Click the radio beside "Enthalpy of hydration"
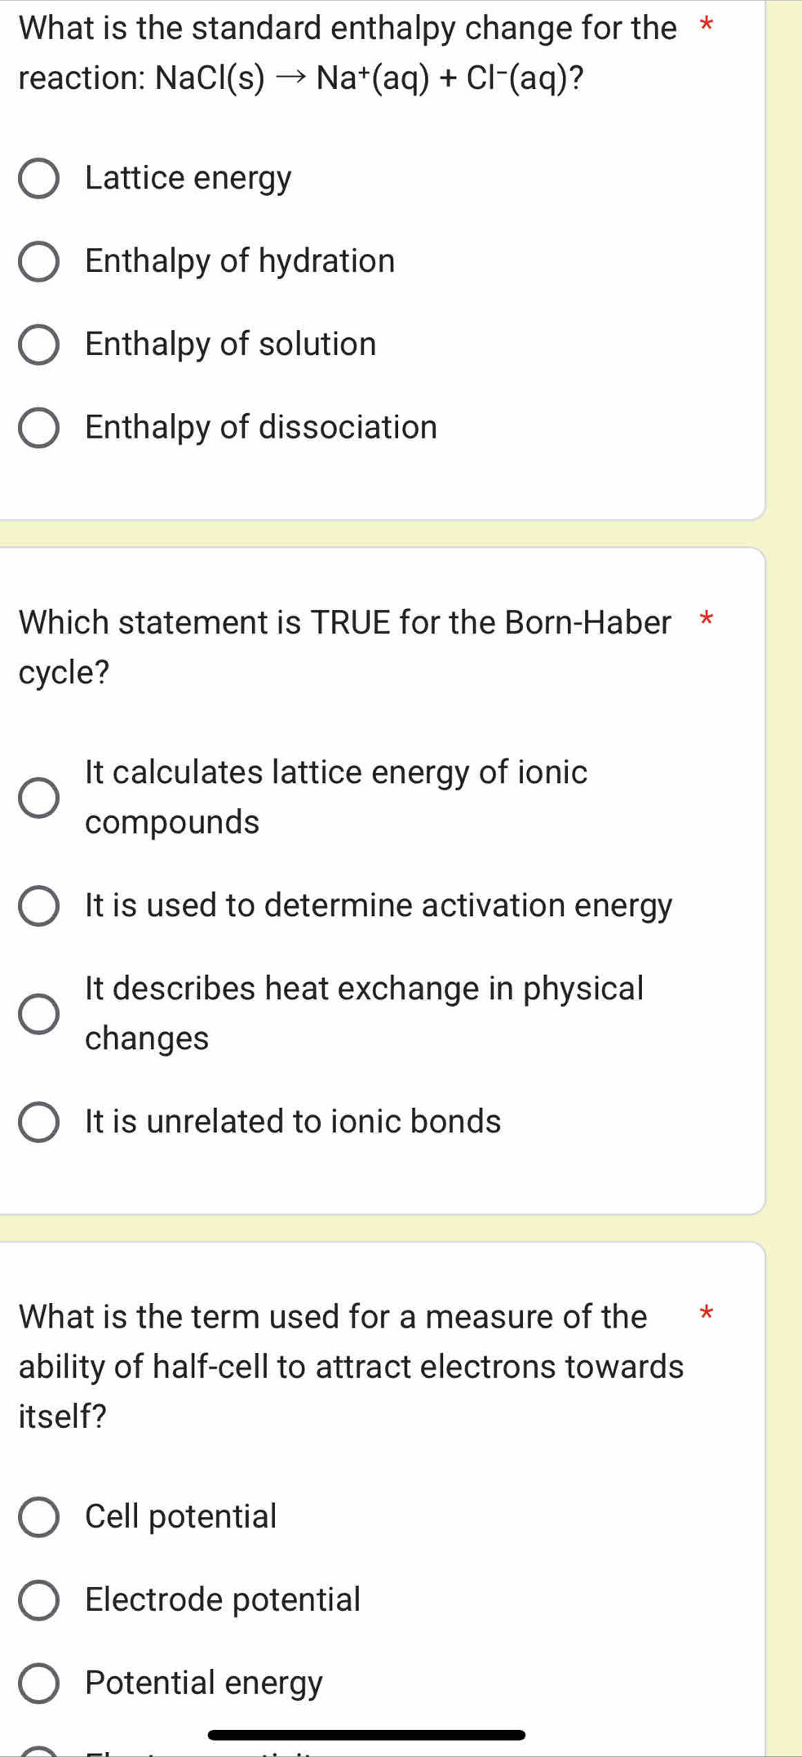The height and width of the screenshot is (1757, 802). 39,260
